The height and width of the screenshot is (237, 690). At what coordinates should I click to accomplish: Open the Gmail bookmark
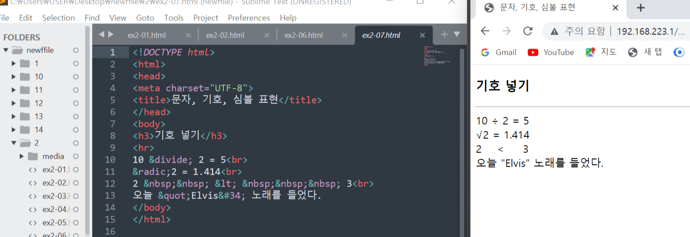(x=499, y=52)
